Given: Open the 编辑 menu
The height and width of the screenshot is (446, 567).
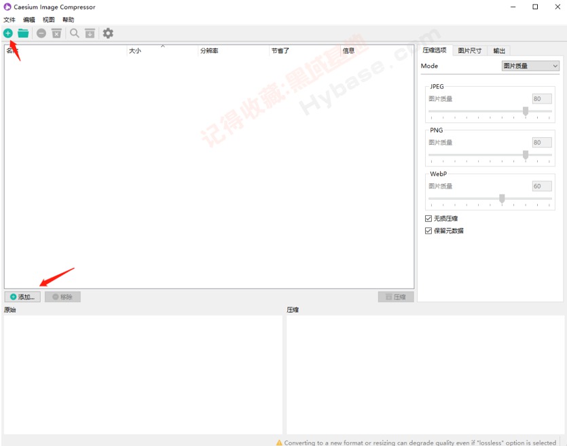Looking at the screenshot, I should click(29, 20).
